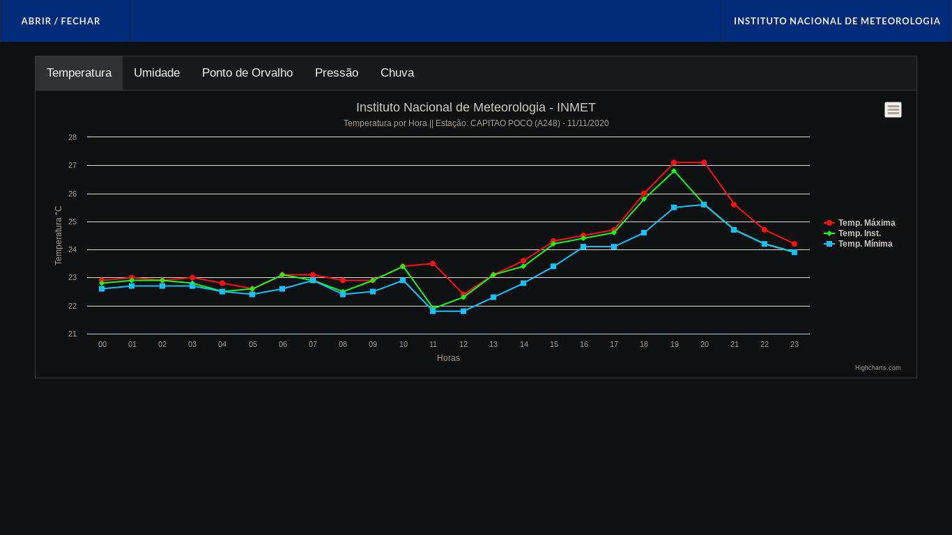Screen dimensions: 952x535
Task: Click the blue Temp. Mínima point at hour 20
Action: [x=704, y=205]
